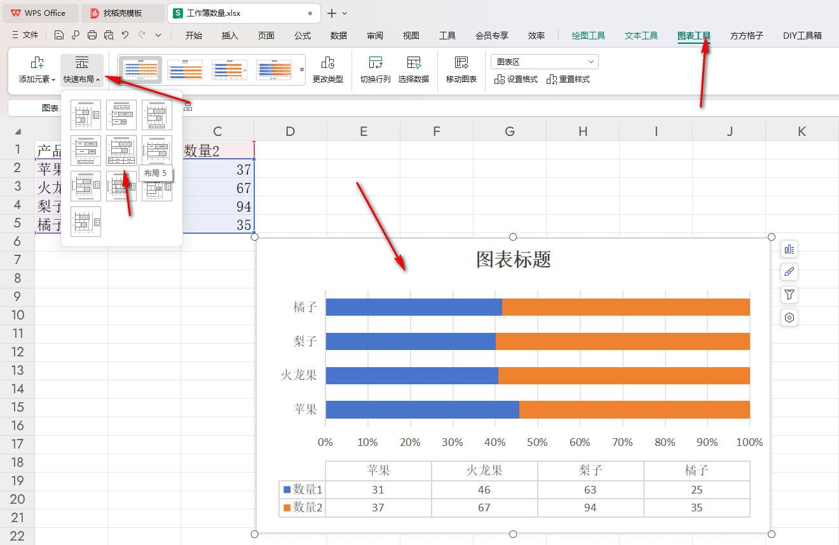Screen dimensions: 839x545
Task: Redo the last undone action
Action: 142,36
